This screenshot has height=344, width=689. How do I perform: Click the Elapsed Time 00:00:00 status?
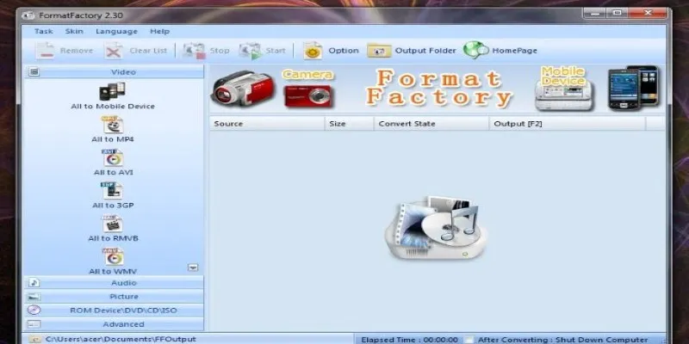click(x=410, y=340)
